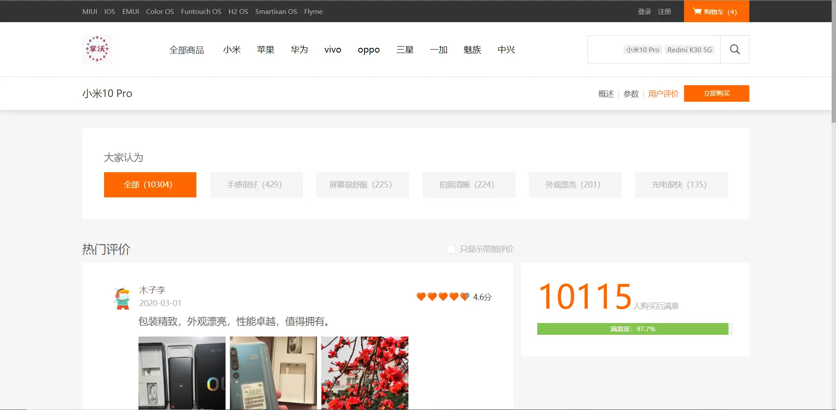The width and height of the screenshot is (836, 410).
Task: Click 小米10 Pro product title
Action: (107, 93)
